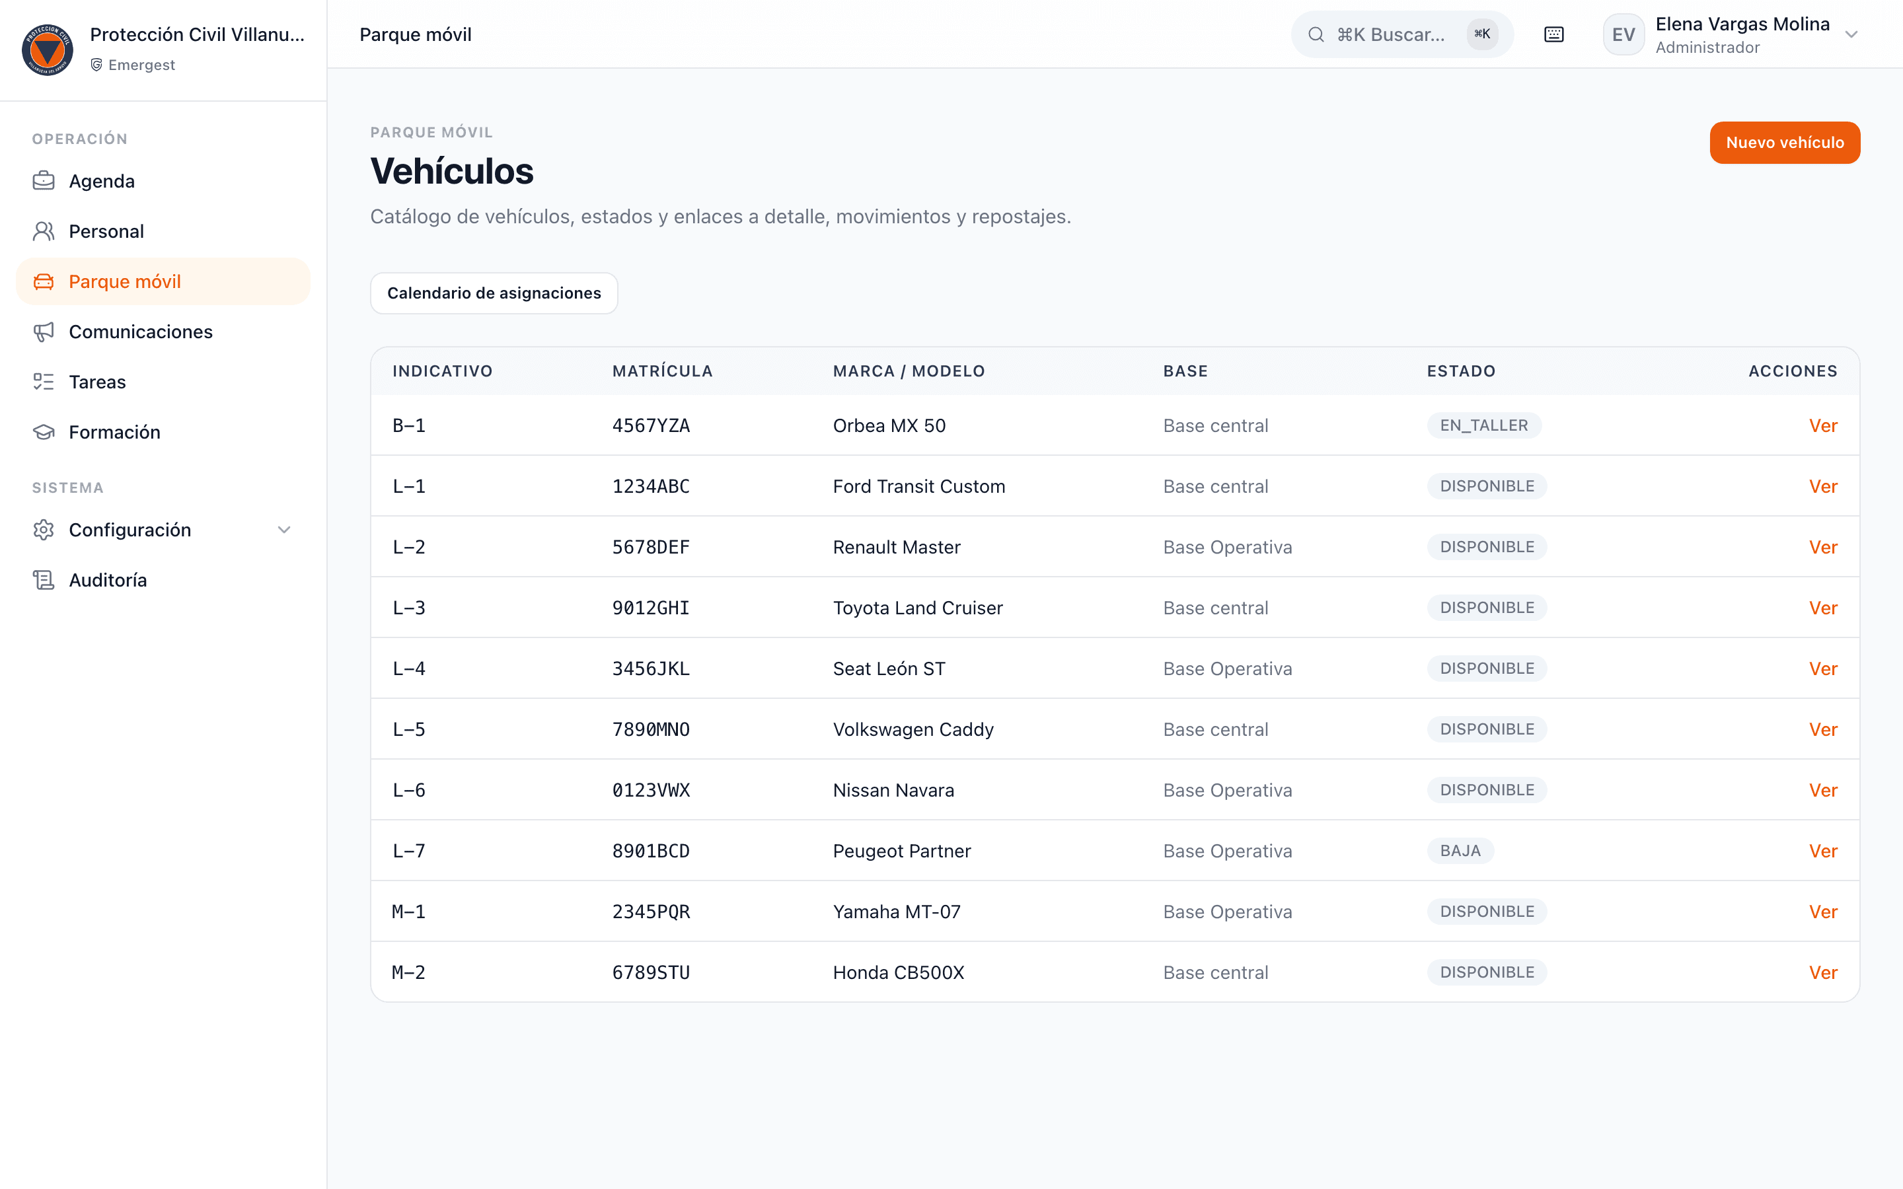The image size is (1903, 1189).
Task: Open Formación section
Action: pos(163,433)
